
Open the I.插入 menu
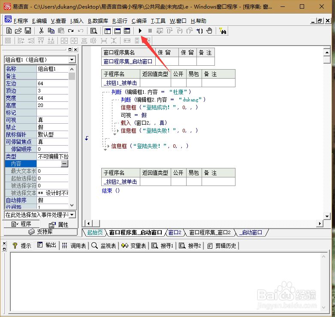click(x=77, y=21)
